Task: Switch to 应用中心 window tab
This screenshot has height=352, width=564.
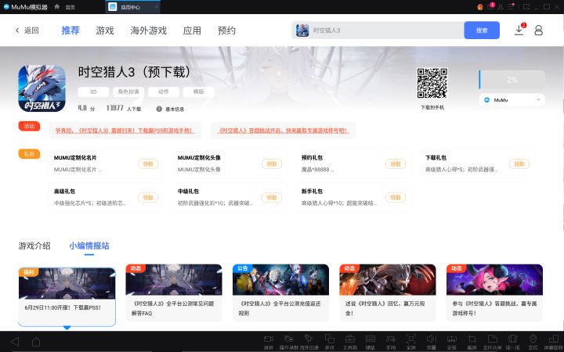Action: click(x=132, y=7)
